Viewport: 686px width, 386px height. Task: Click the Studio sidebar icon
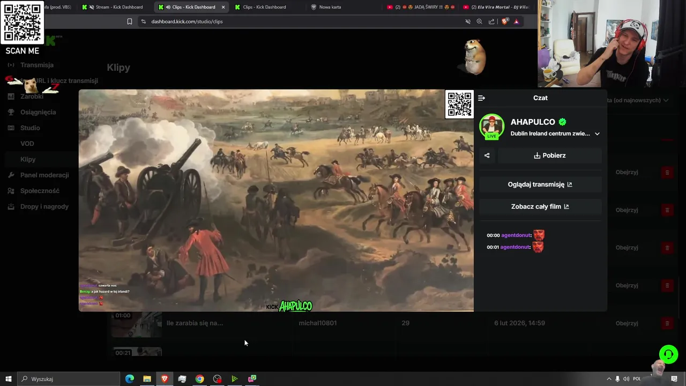(x=11, y=128)
